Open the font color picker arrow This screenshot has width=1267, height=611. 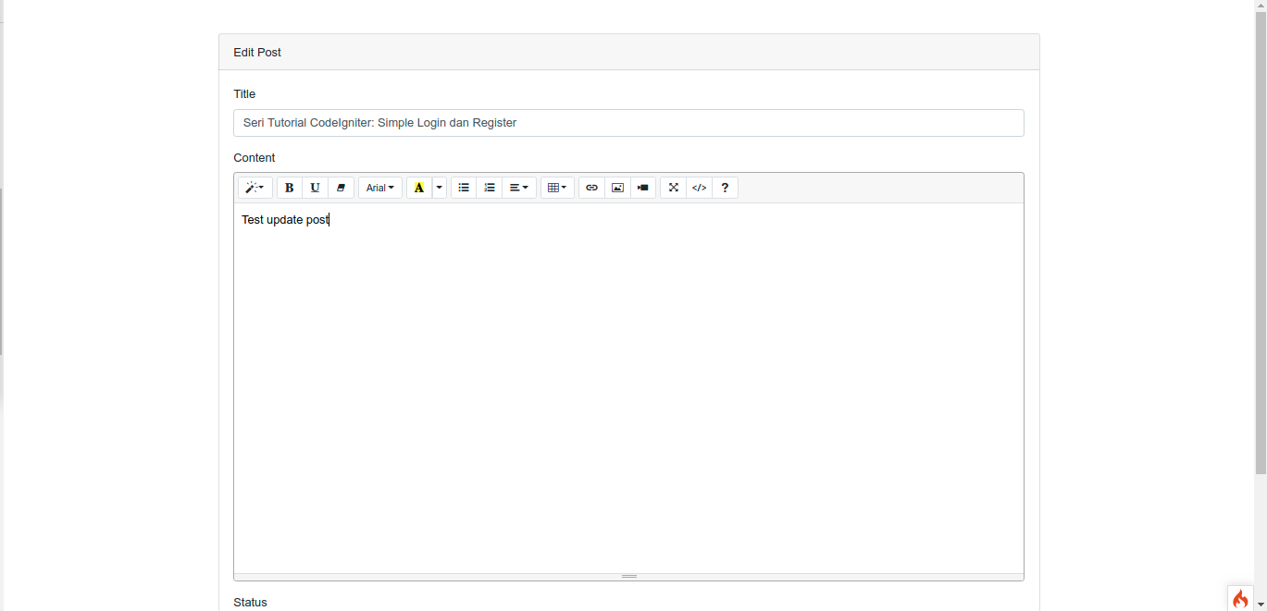pyautogui.click(x=439, y=188)
